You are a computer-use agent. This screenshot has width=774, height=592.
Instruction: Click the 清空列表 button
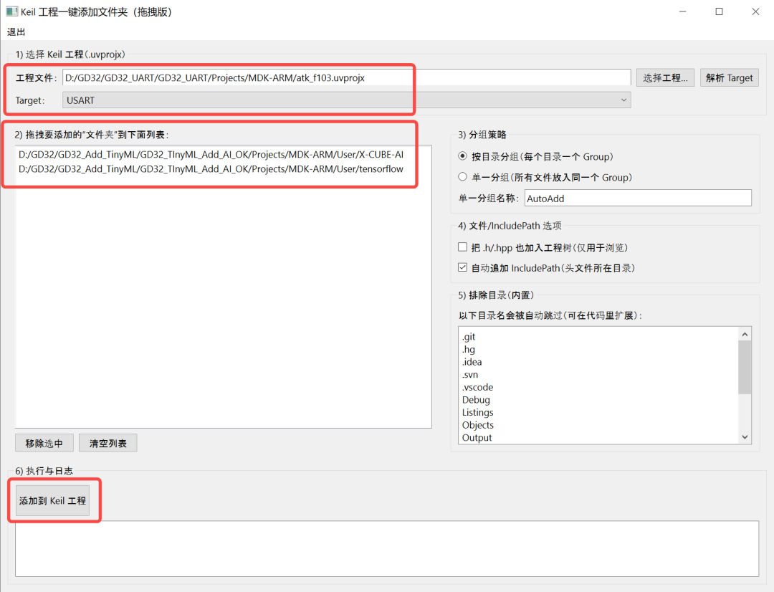coord(108,443)
